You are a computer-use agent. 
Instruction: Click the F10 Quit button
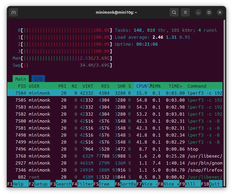[212, 184]
